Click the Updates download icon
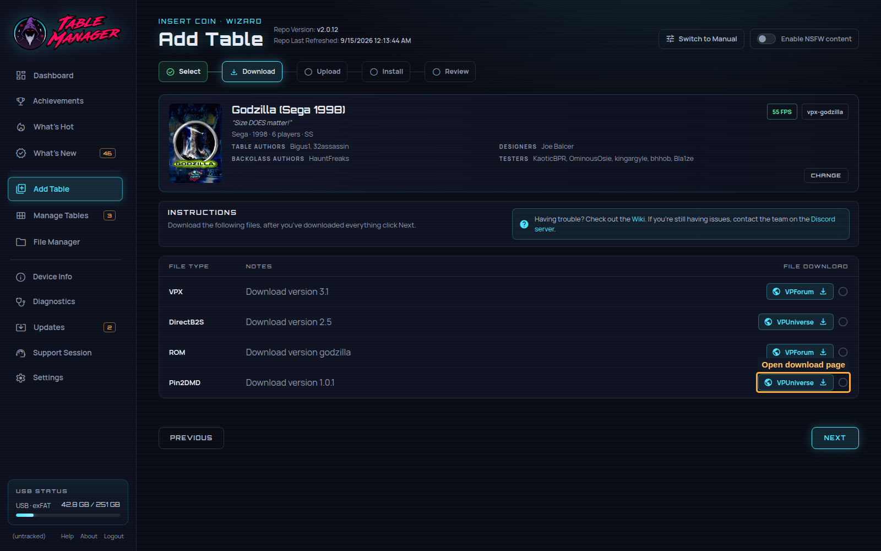 (21, 327)
